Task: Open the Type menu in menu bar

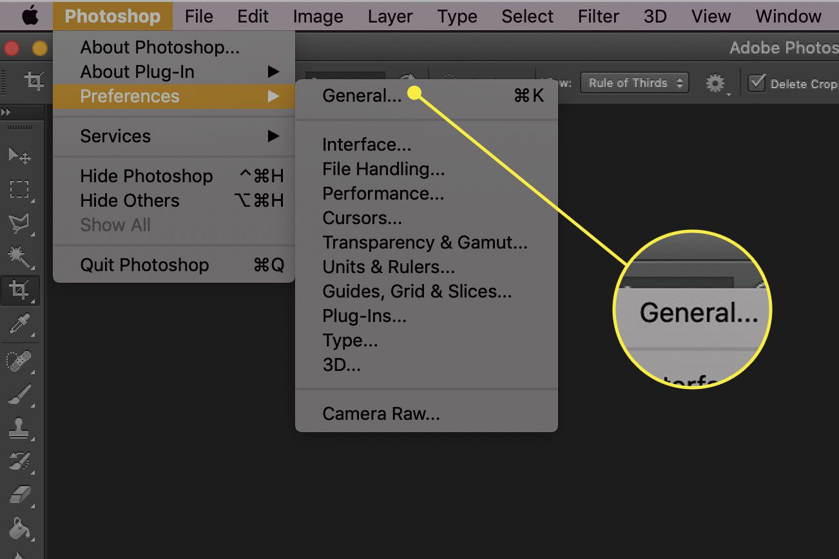Action: [x=458, y=16]
